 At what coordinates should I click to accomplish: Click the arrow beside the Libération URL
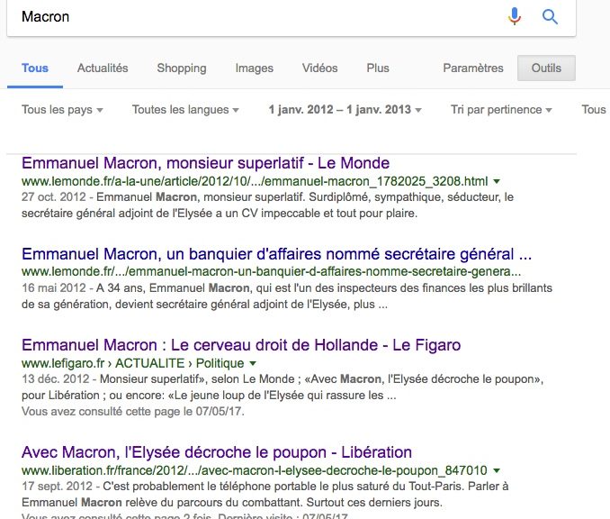pyautogui.click(x=497, y=470)
